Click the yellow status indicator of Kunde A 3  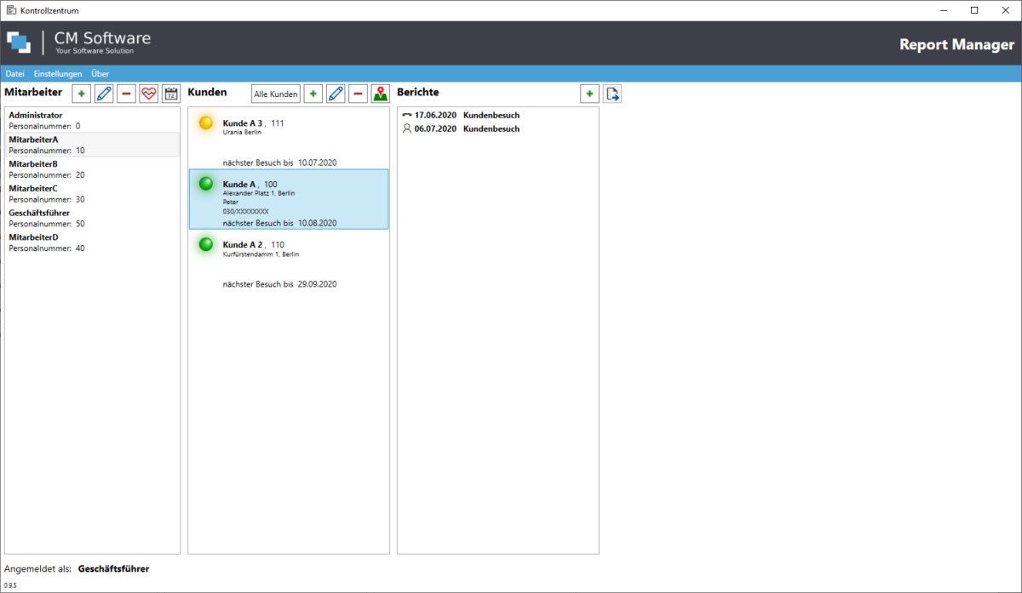coord(205,123)
